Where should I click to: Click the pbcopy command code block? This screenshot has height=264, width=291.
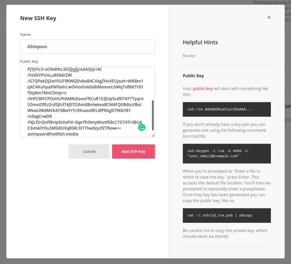226,215
